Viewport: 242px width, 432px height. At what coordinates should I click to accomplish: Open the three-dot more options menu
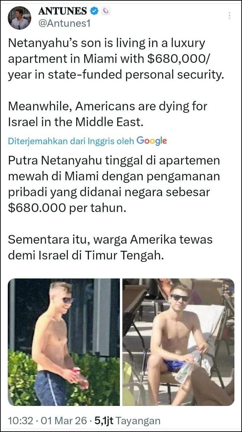pos(229,16)
